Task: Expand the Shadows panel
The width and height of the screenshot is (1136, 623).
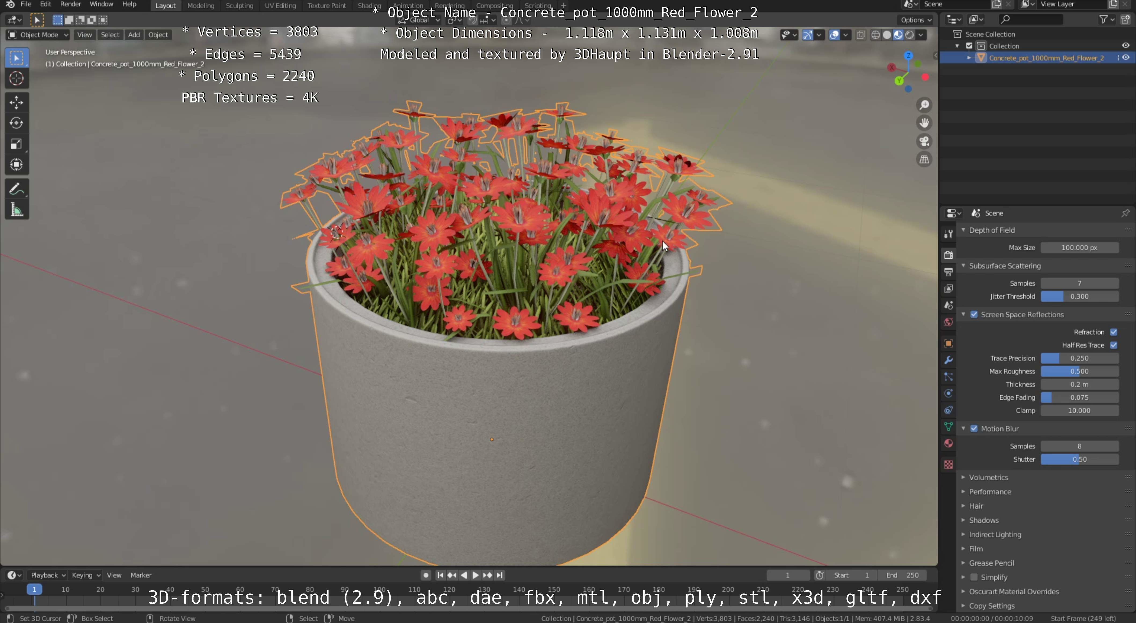Action: point(983,520)
